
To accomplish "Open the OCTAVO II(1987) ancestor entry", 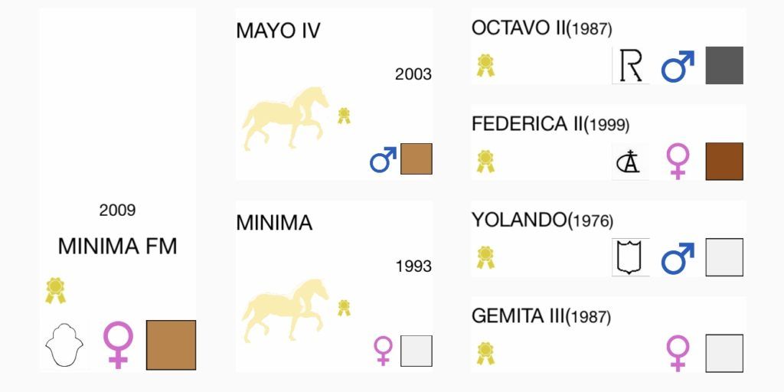I will coord(541,28).
